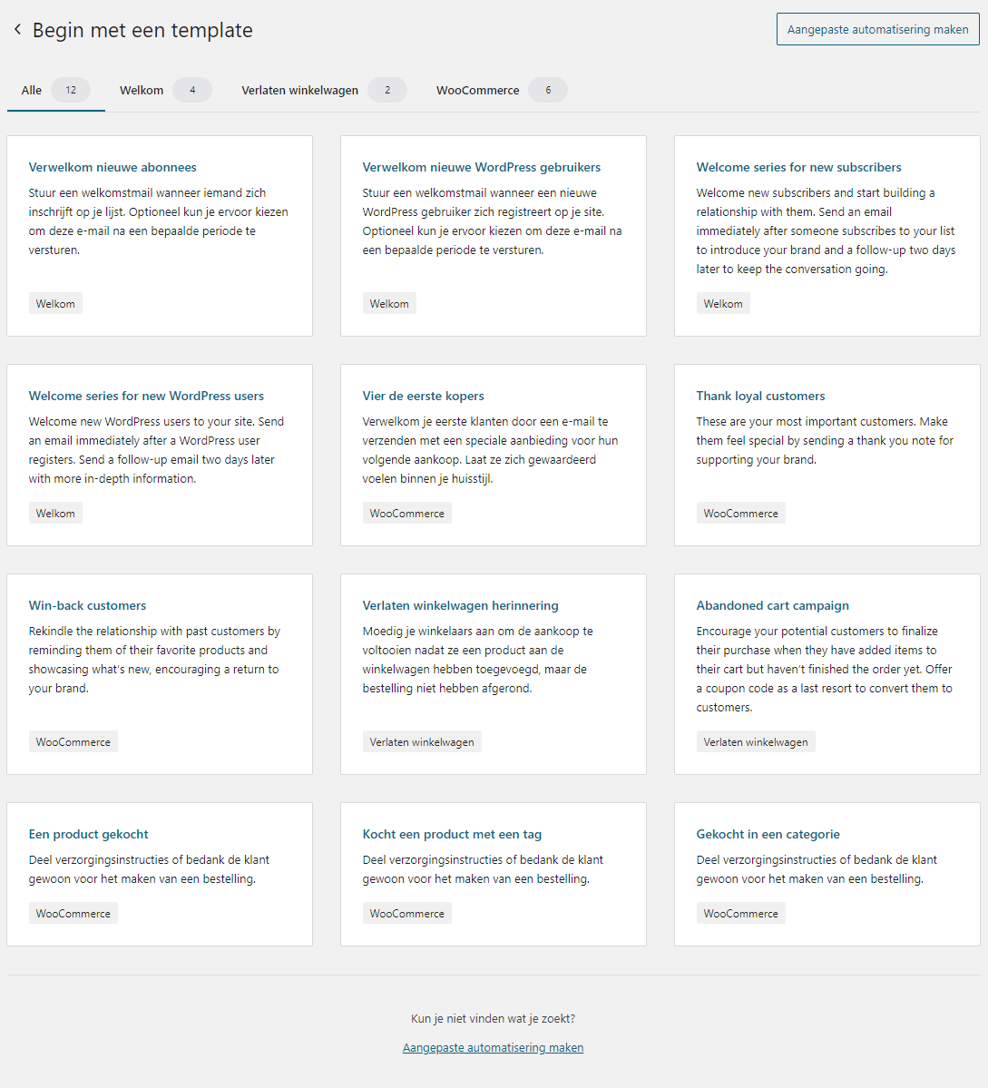Click 'Verlaten winkelwagen' tag on herinnering card
This screenshot has height=1088, width=988.
pos(422,741)
